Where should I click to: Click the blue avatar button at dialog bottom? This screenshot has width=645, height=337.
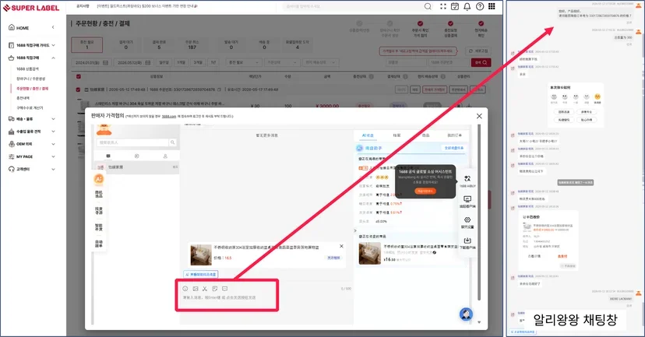click(x=466, y=314)
